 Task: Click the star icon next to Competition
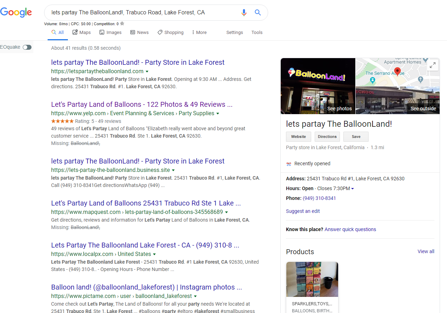(x=122, y=24)
